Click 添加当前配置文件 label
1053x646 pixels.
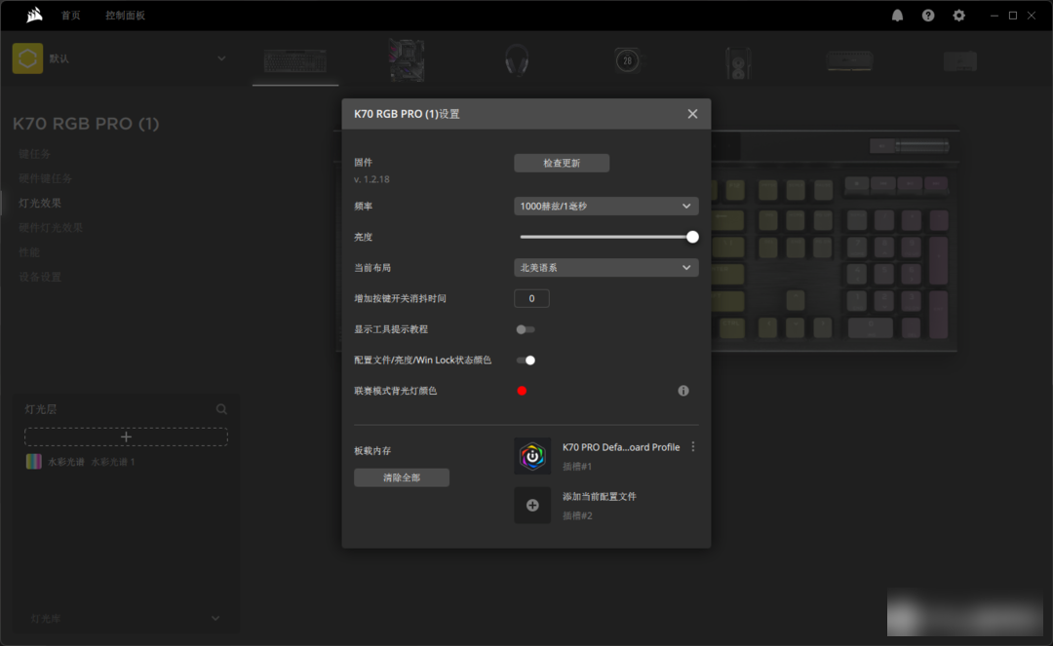point(600,496)
